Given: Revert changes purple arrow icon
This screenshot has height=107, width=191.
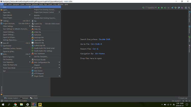Looking at the screenshot, I should tap(182, 8).
